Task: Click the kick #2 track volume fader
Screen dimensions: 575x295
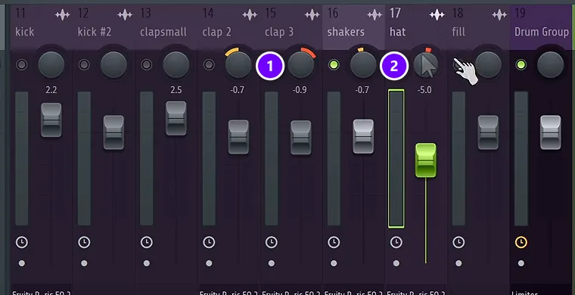Action: 113,132
